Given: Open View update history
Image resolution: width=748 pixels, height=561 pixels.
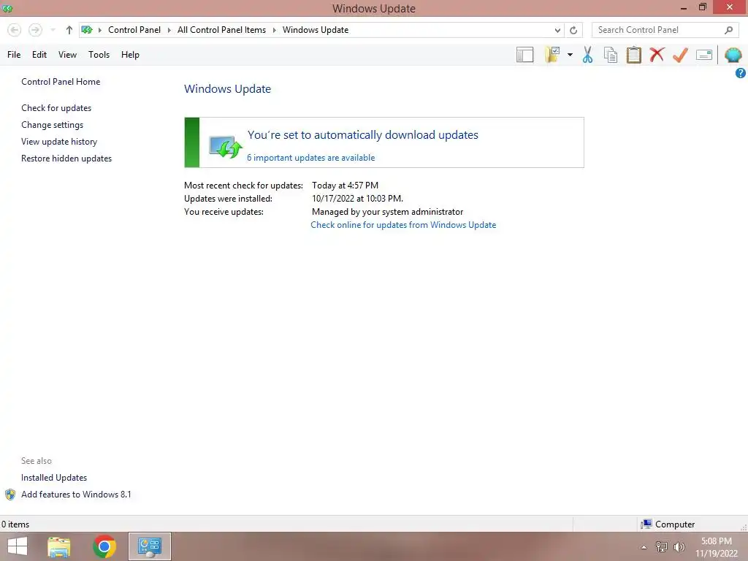Looking at the screenshot, I should (59, 142).
